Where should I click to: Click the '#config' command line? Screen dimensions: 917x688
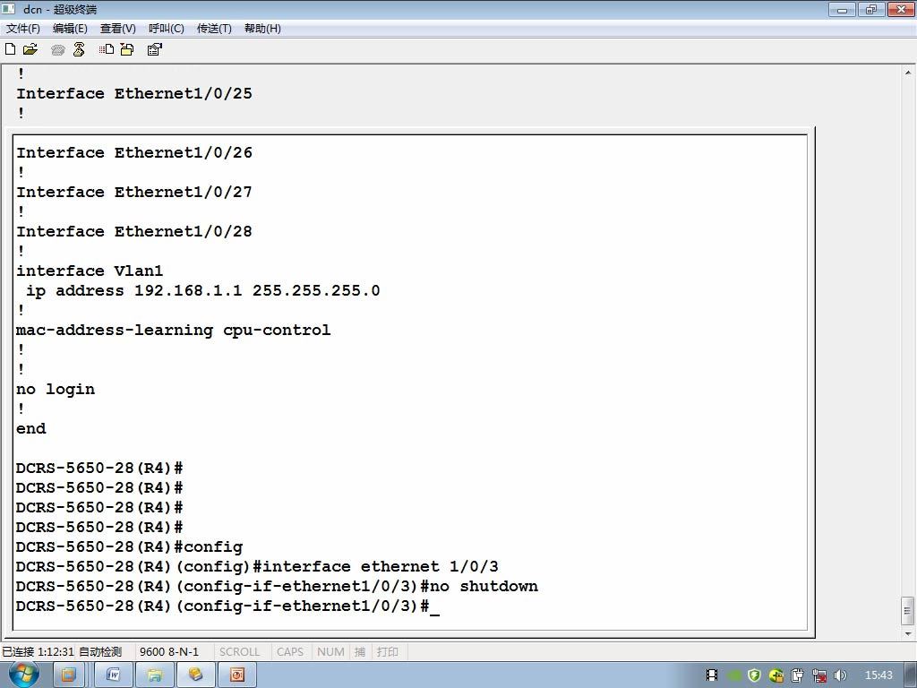129,547
